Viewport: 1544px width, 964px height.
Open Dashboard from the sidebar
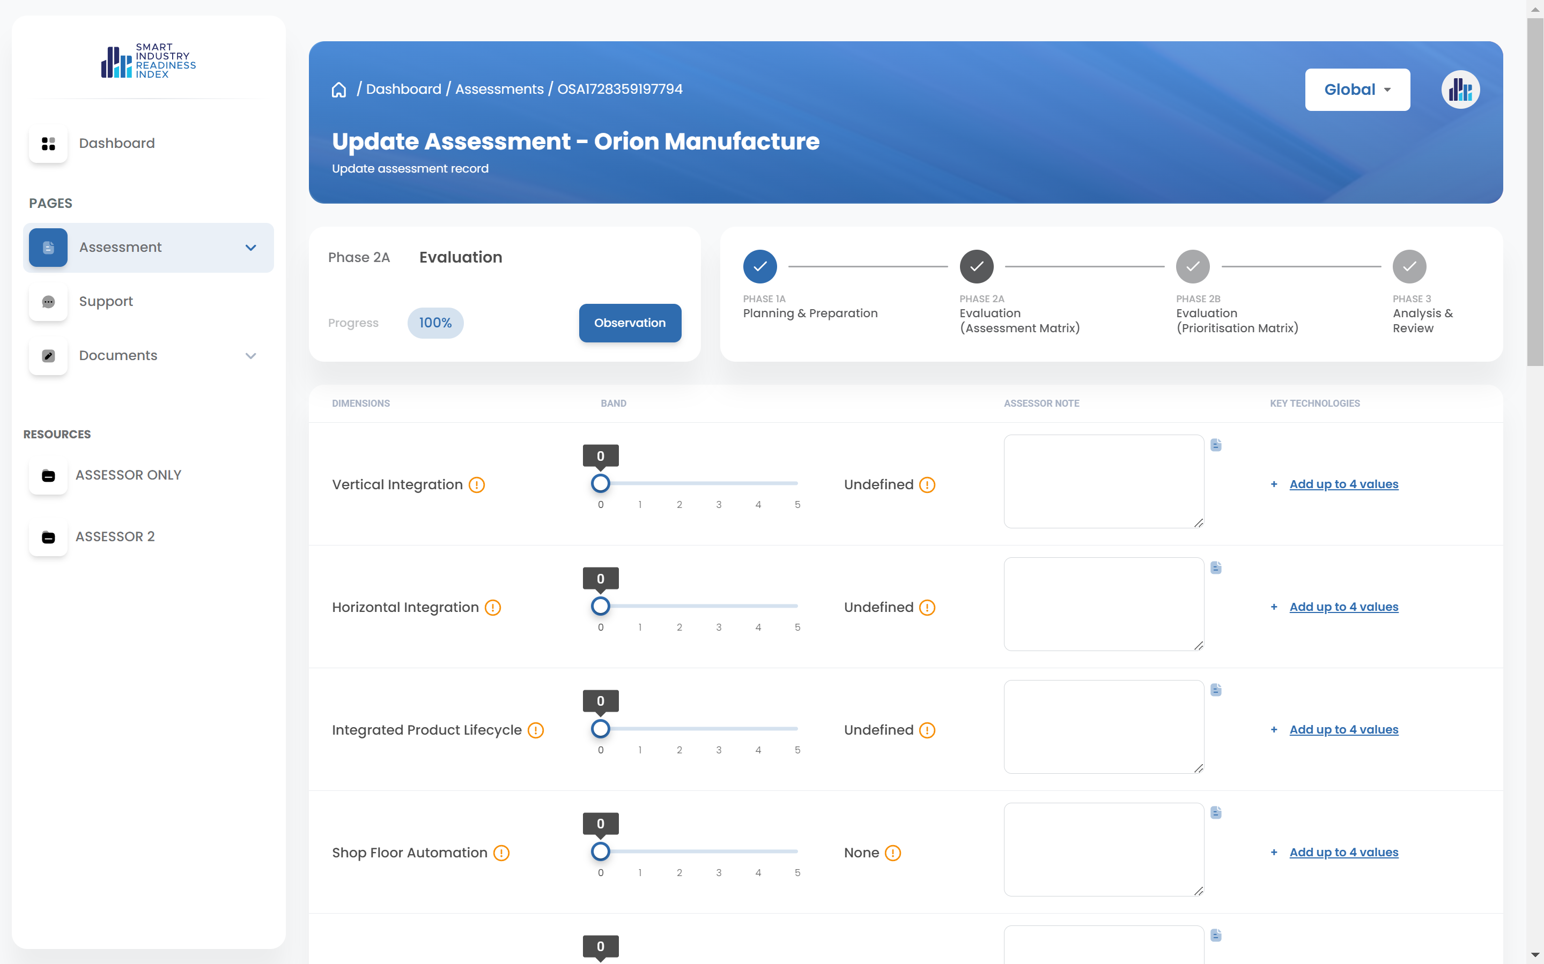pos(116,144)
